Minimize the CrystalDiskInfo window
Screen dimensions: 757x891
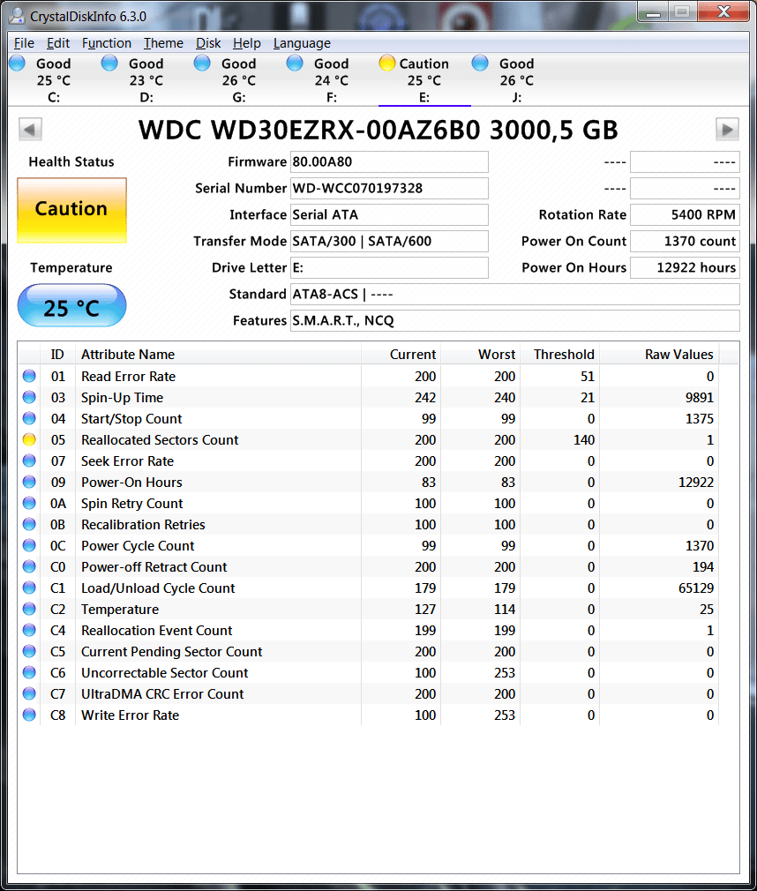(x=653, y=12)
